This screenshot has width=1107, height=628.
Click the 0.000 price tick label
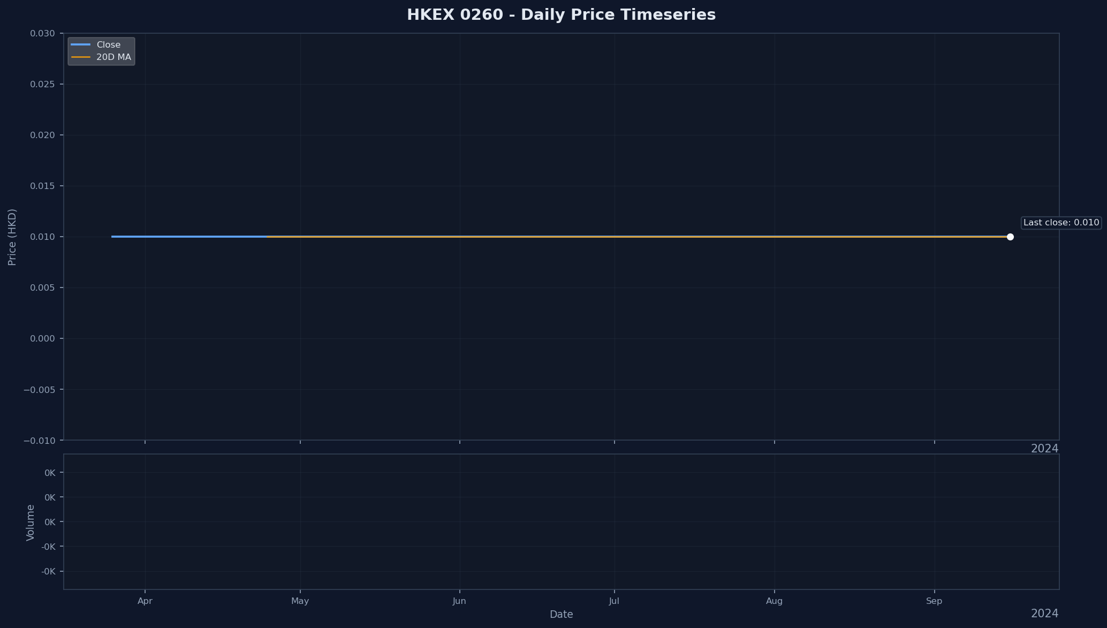point(42,339)
